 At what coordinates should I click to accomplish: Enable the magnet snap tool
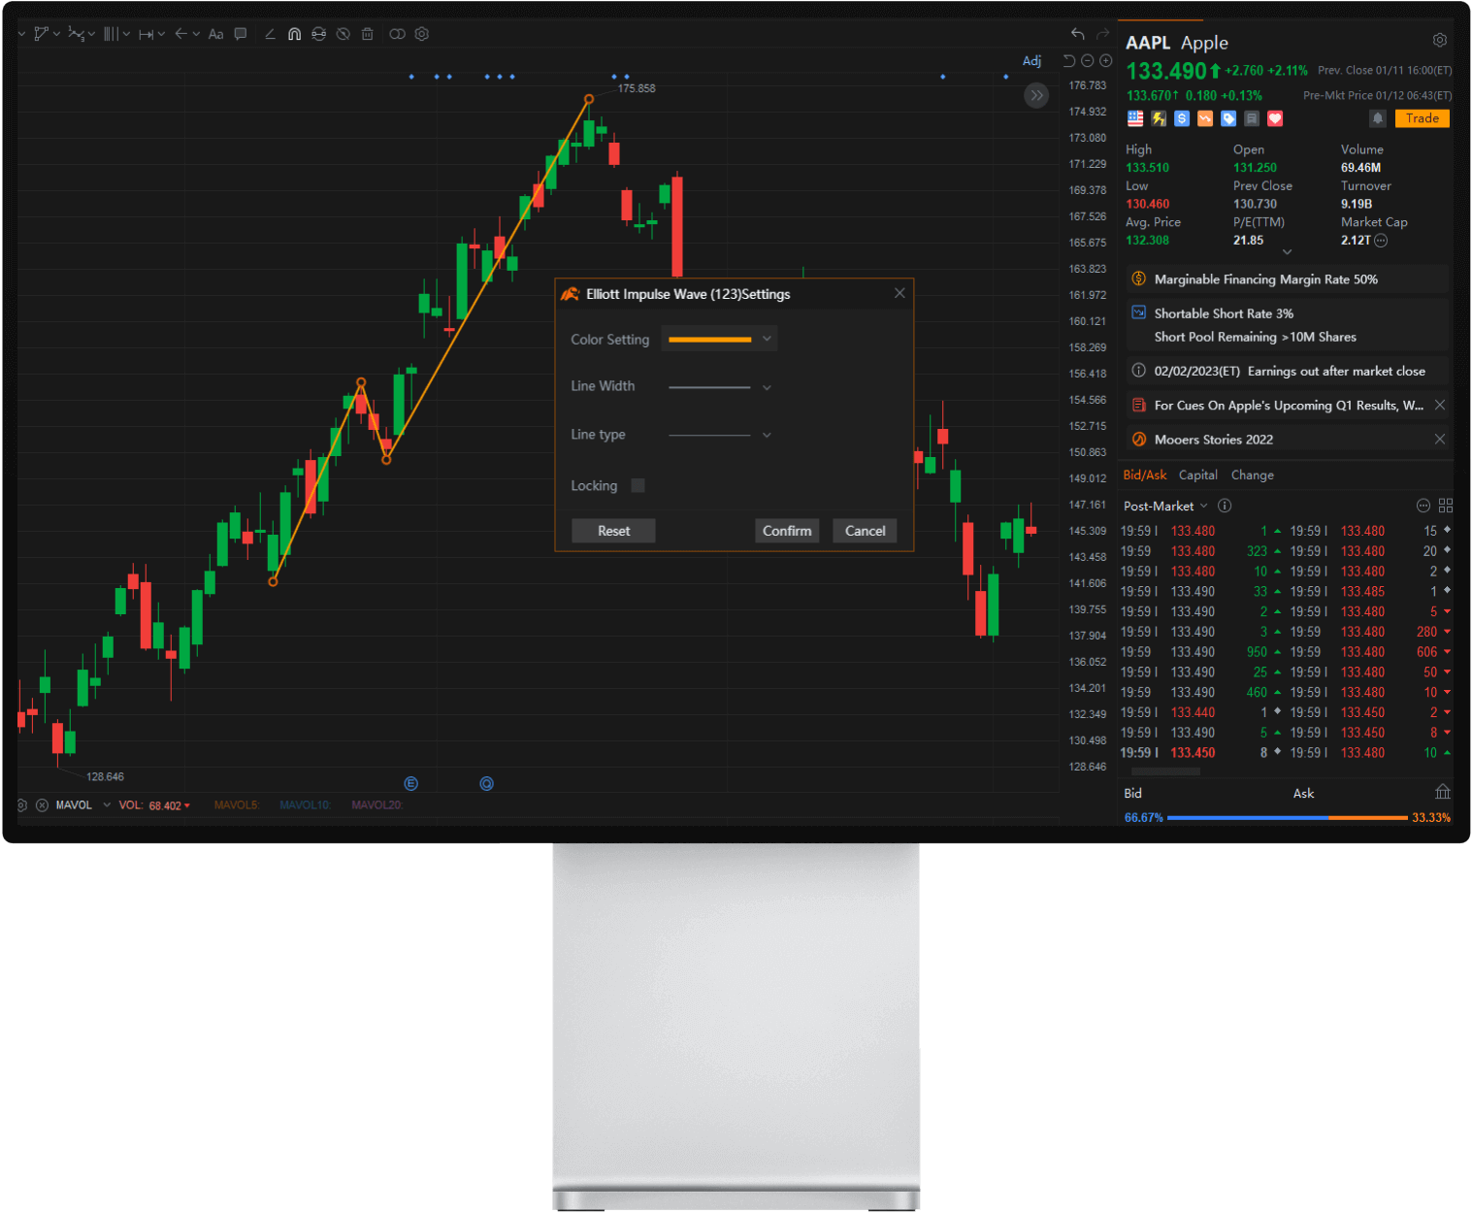tap(295, 34)
